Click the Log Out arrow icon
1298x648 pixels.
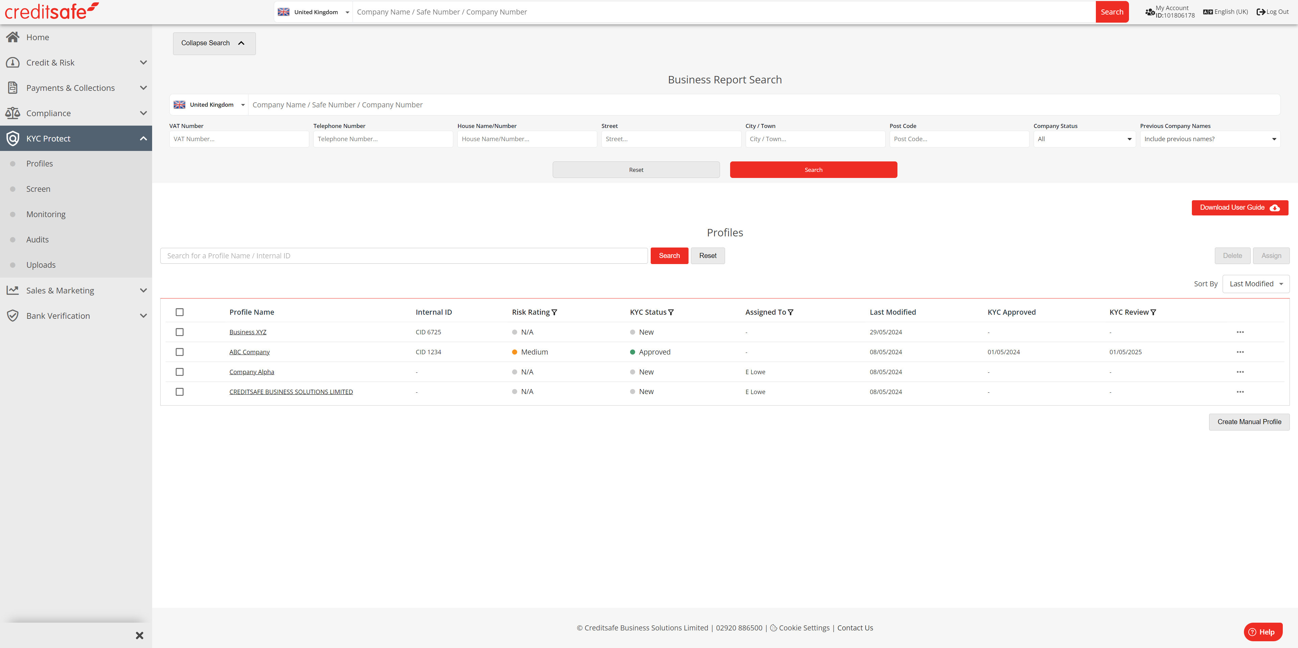point(1261,11)
